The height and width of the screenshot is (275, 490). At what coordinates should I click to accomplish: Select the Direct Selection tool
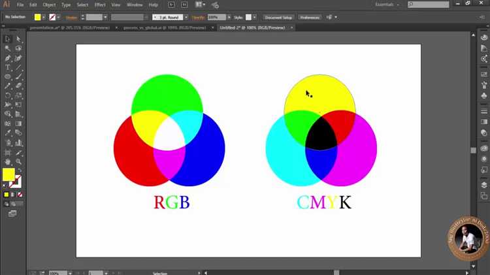point(18,39)
